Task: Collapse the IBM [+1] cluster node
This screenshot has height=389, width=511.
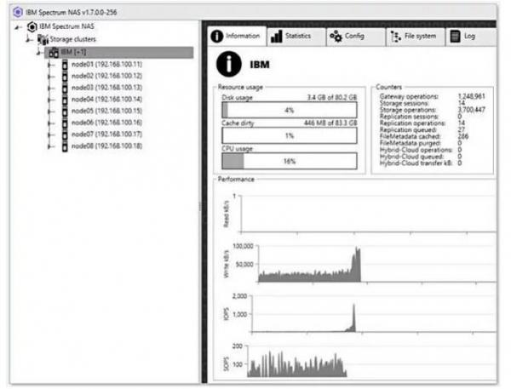Action: click(38, 53)
